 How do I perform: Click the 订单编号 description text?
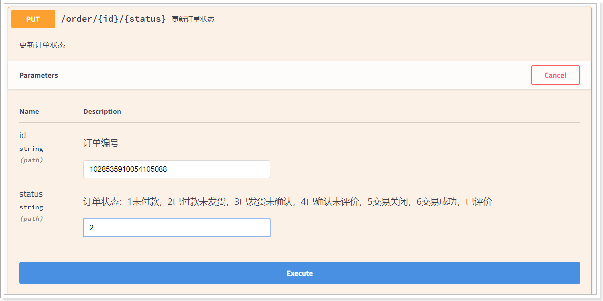point(101,143)
